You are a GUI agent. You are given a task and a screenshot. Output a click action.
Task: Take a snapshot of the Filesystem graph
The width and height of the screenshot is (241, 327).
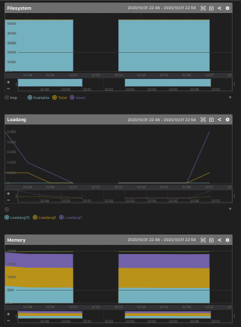pos(211,8)
